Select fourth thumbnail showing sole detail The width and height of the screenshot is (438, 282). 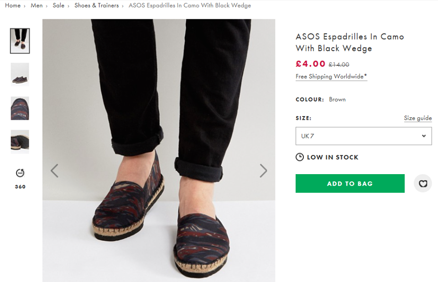click(x=20, y=142)
